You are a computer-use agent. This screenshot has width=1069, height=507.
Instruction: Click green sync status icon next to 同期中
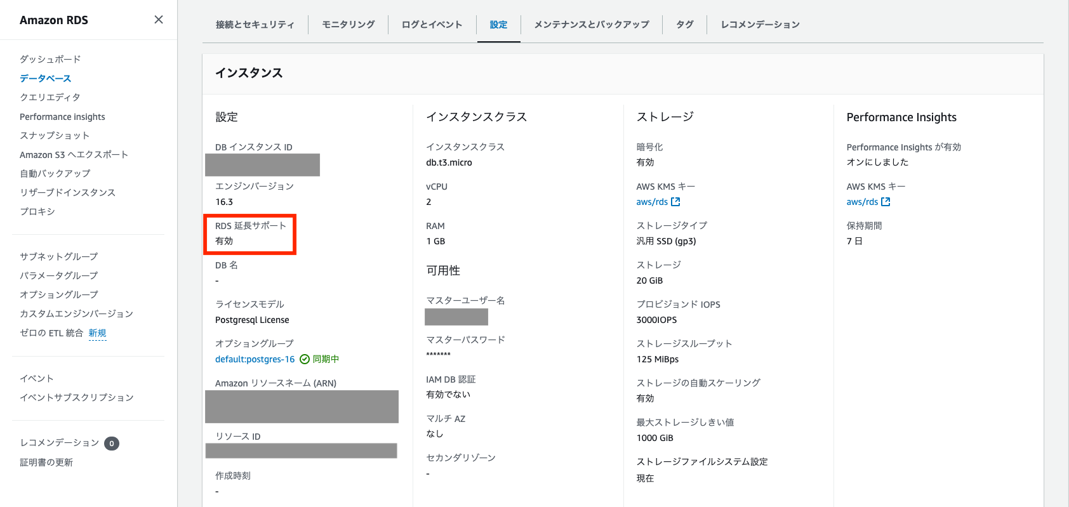click(x=305, y=359)
